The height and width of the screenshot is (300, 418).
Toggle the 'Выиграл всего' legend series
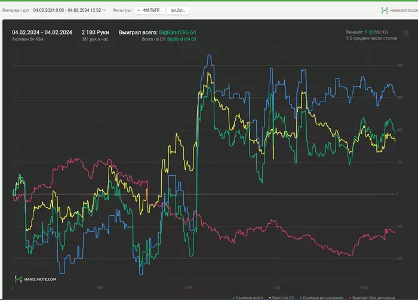point(248,298)
